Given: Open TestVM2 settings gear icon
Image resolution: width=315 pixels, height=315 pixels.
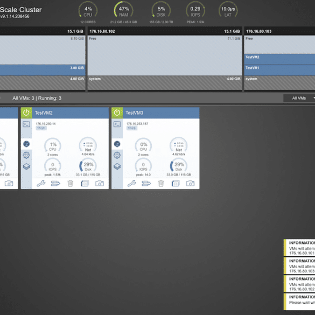Looking at the screenshot, I should (26, 155).
